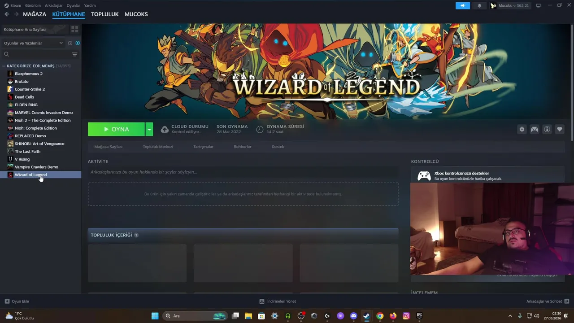Viewport: 574px width, 323px height.
Task: Click the library search field
Action: coord(37,54)
